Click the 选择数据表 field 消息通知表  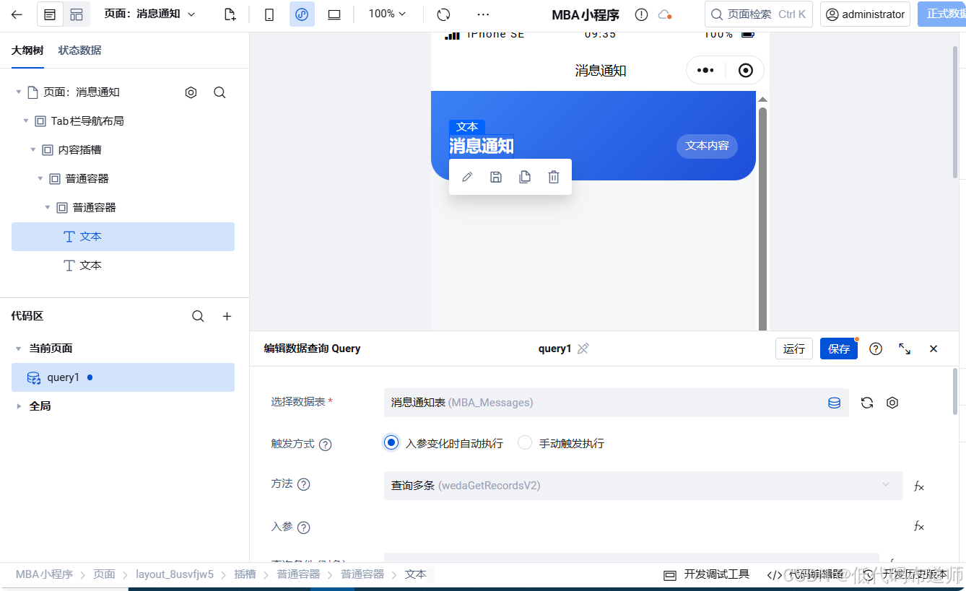point(617,403)
